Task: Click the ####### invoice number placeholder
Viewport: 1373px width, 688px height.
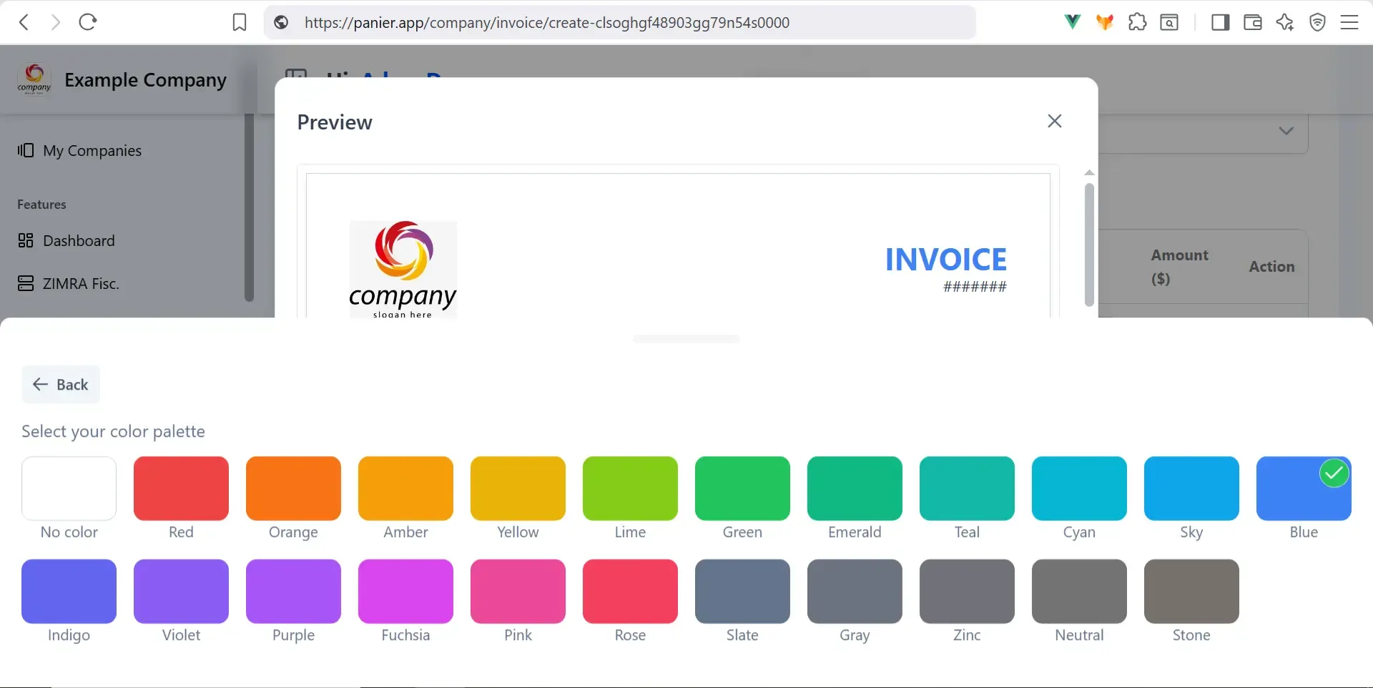Action: coord(975,287)
